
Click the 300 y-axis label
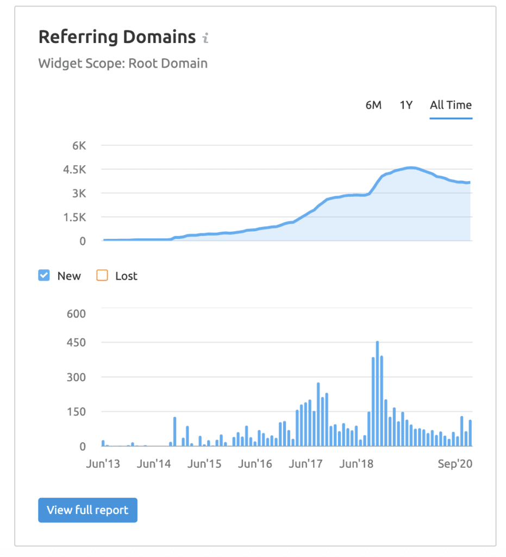click(x=76, y=377)
